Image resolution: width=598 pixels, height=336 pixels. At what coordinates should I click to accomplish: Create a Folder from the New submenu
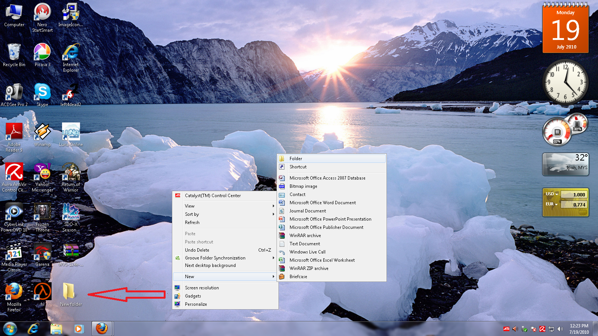(x=296, y=158)
